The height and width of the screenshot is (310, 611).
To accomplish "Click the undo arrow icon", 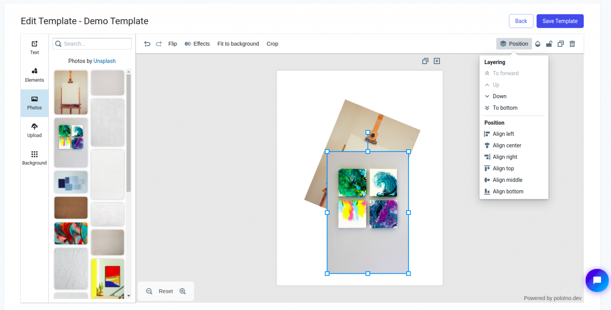I will pos(147,44).
